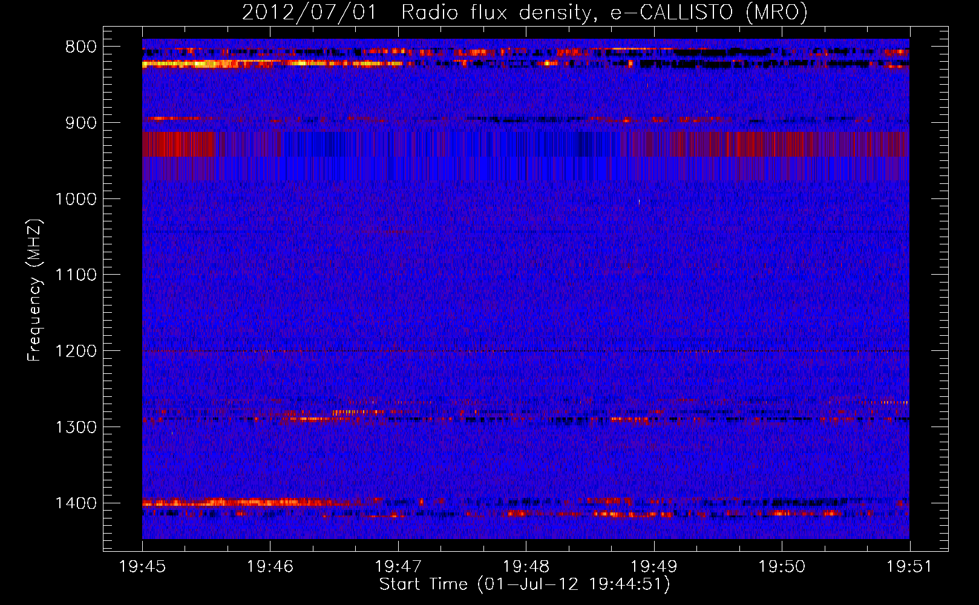Image resolution: width=979 pixels, height=605 pixels.
Task: Click the 800 frequency tick label
Action: 80,47
